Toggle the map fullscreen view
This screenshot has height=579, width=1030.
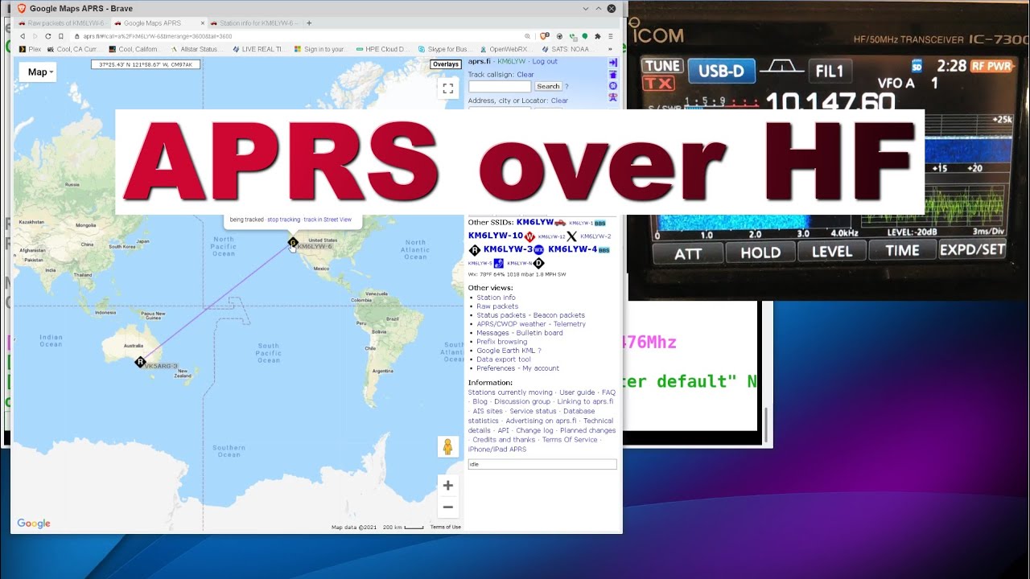click(x=448, y=88)
